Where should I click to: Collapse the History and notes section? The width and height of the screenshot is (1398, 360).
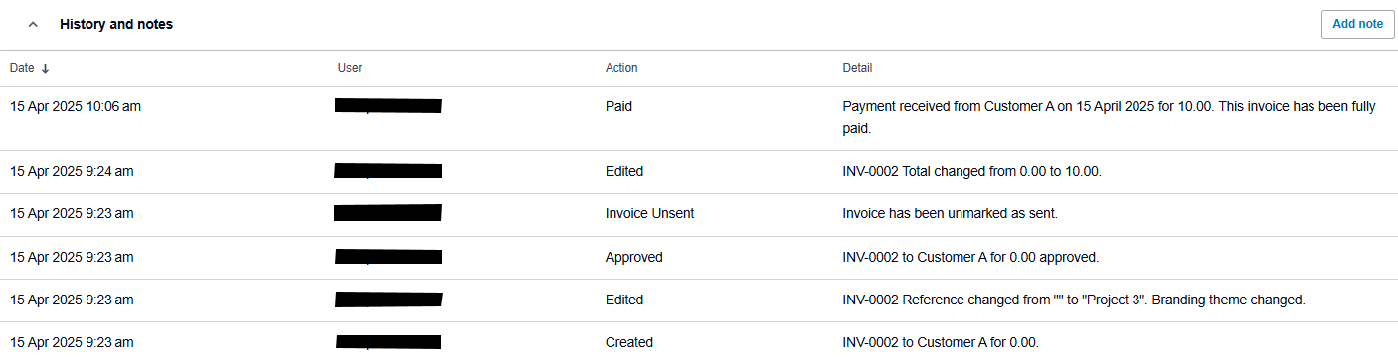pyautogui.click(x=33, y=24)
